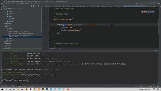The height and width of the screenshot is (91, 161).
Task: Click Expand All icon in Project panel
Action: pyautogui.click(x=34, y=6)
